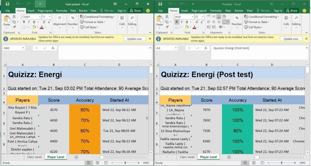
Task: Toggle Underline in the Posttest window
Action: click(187, 22)
